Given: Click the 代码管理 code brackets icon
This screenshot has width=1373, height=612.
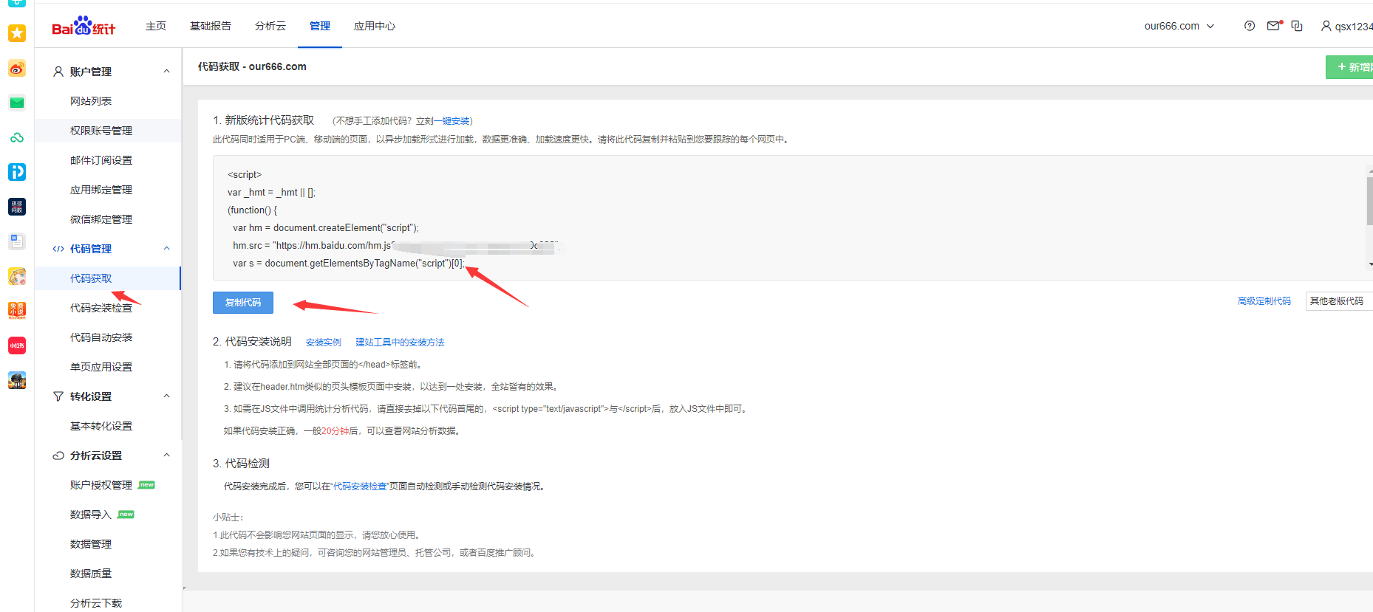Looking at the screenshot, I should [x=58, y=249].
